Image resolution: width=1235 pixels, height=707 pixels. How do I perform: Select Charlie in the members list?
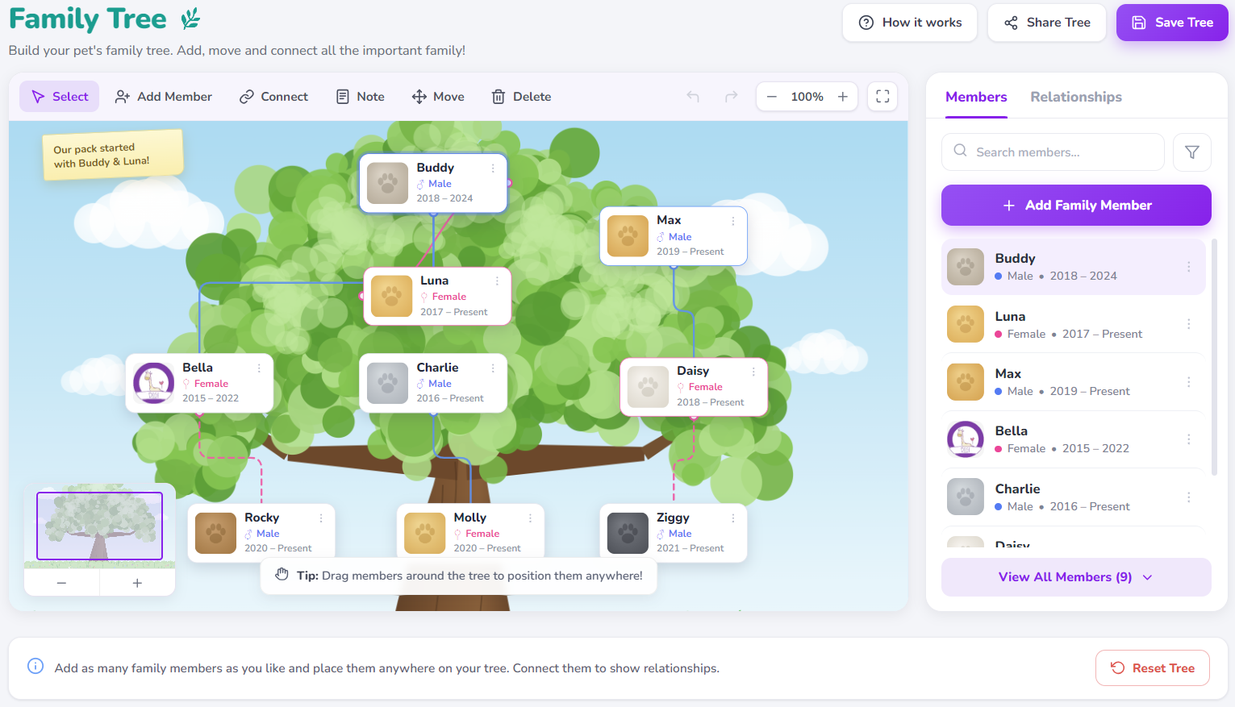point(1073,497)
